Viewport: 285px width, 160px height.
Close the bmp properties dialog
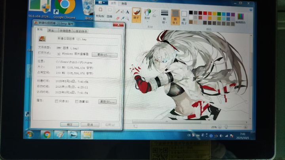pos(118,24)
